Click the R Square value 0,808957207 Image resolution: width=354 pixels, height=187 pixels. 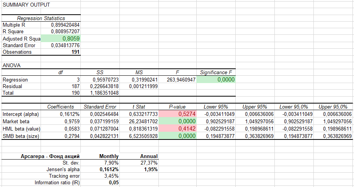coord(65,31)
